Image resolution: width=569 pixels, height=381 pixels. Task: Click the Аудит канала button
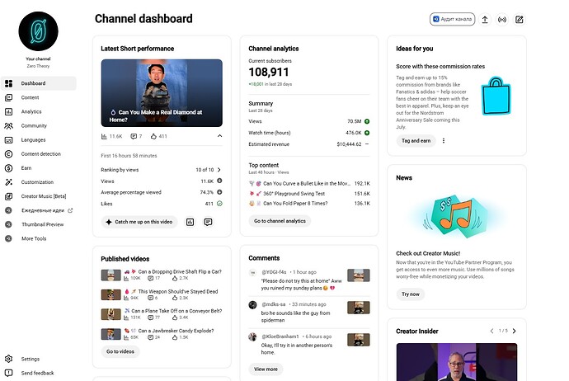pos(452,19)
